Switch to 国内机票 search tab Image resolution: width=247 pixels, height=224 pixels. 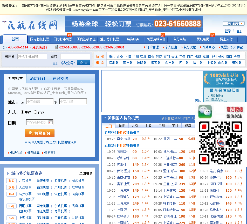(x=15, y=78)
